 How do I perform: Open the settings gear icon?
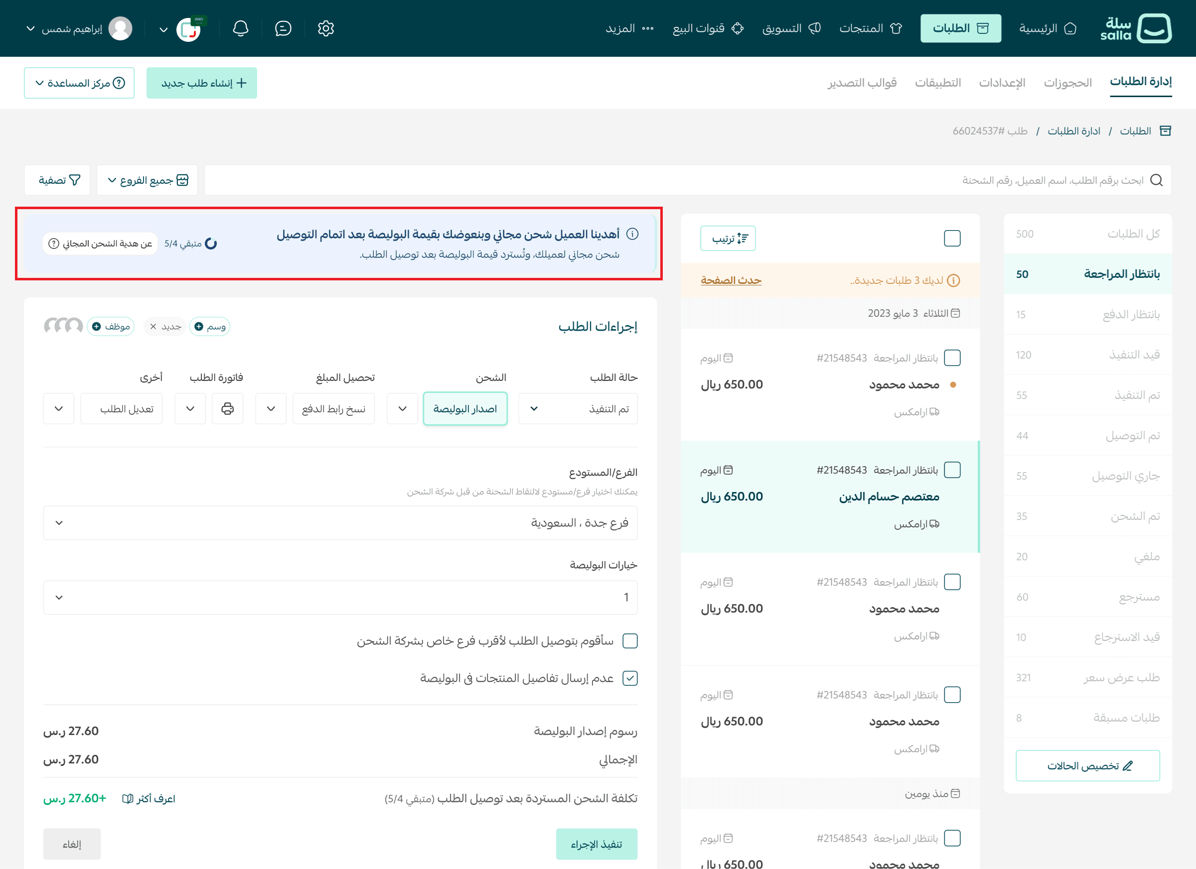click(325, 28)
